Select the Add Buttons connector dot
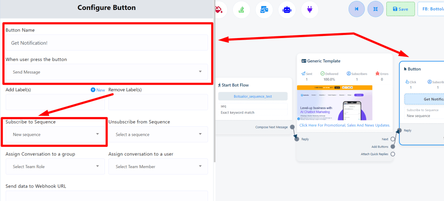The image size is (444, 201). 392,147
